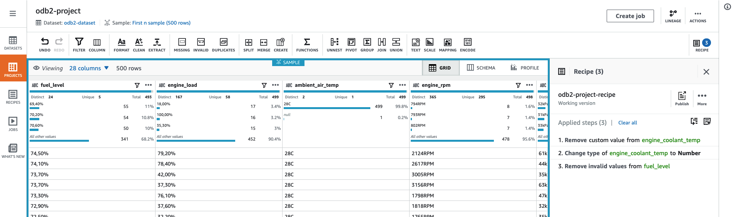Click the Clear all link
Viewport: 736px width, 217px height.
(627, 123)
